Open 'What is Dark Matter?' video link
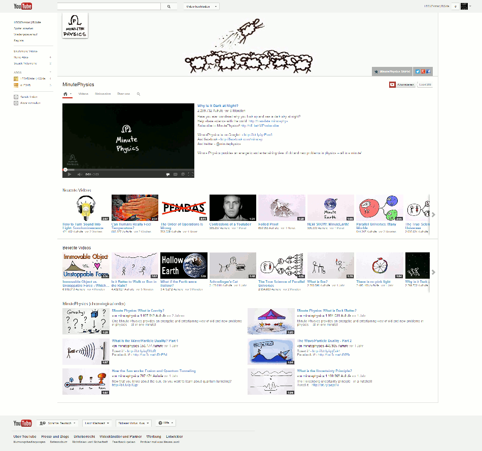Image resolution: width=482 pixels, height=451 pixels. [x=327, y=311]
